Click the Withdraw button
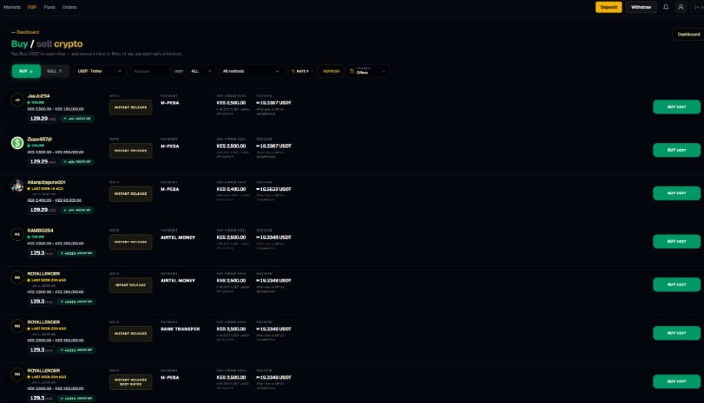704x403 pixels. 641,7
